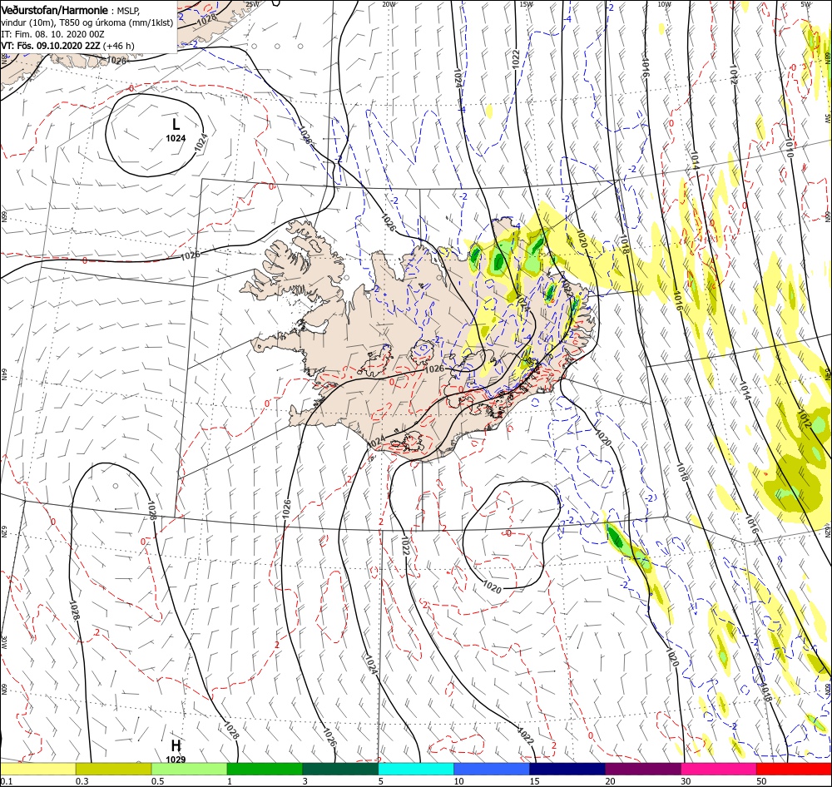Click the 'VT: Fös. 09.10.2020 22Z' valid time
Viewport: 832px width, 787px height.
pyautogui.click(x=51, y=46)
